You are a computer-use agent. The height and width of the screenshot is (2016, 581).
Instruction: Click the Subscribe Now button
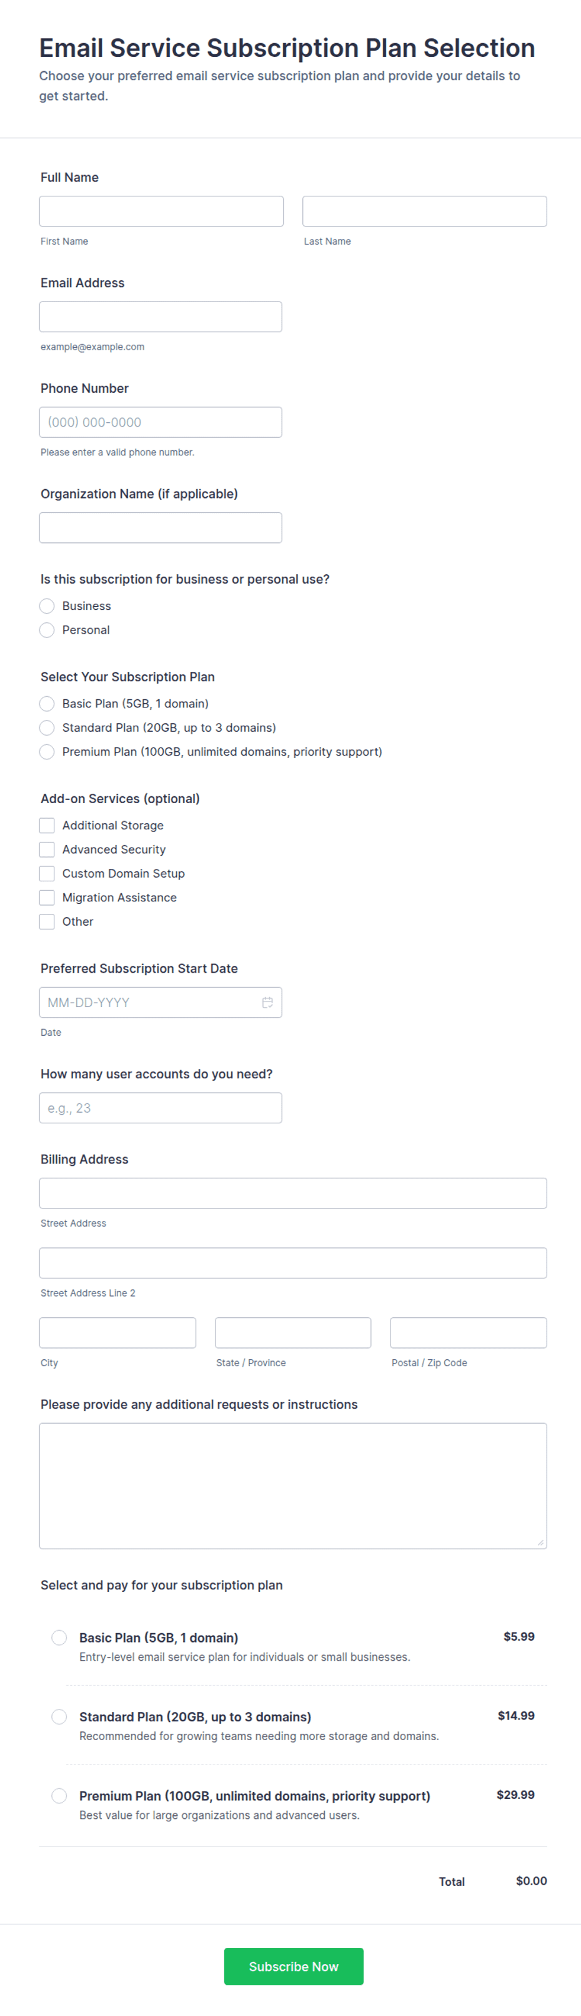(x=293, y=1966)
